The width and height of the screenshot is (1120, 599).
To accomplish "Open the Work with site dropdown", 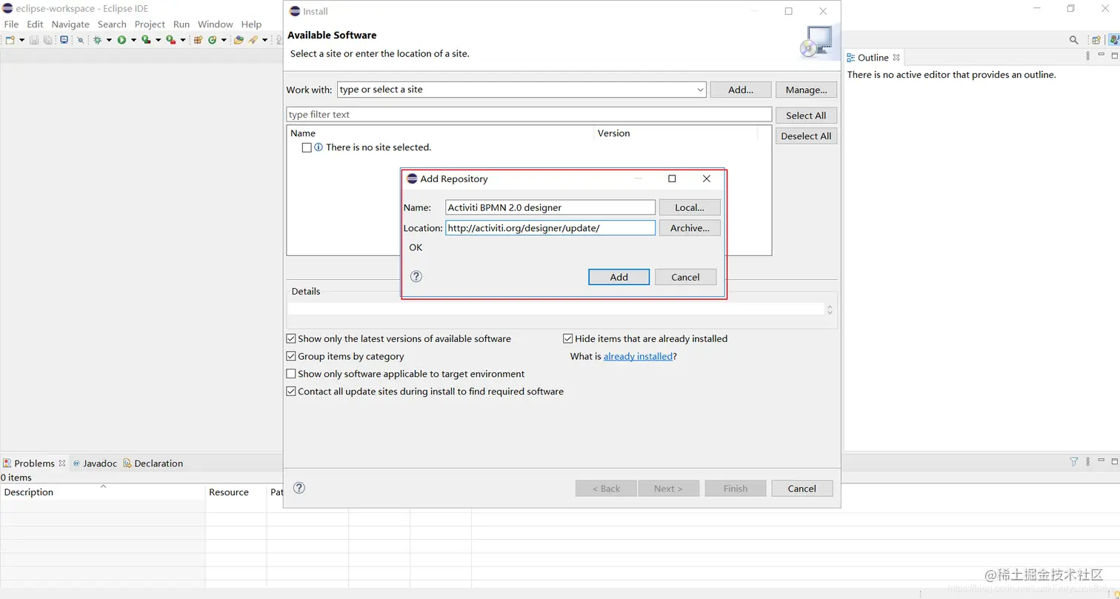I will point(700,90).
